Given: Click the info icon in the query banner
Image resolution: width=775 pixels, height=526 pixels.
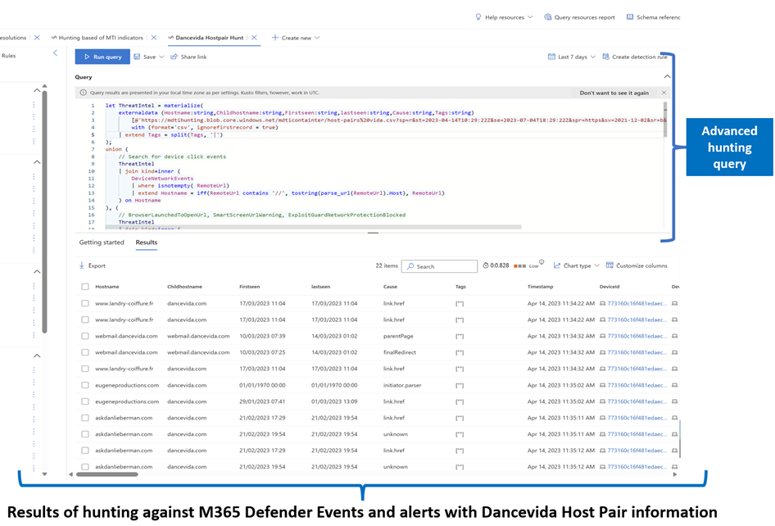Looking at the screenshot, I should [x=83, y=93].
